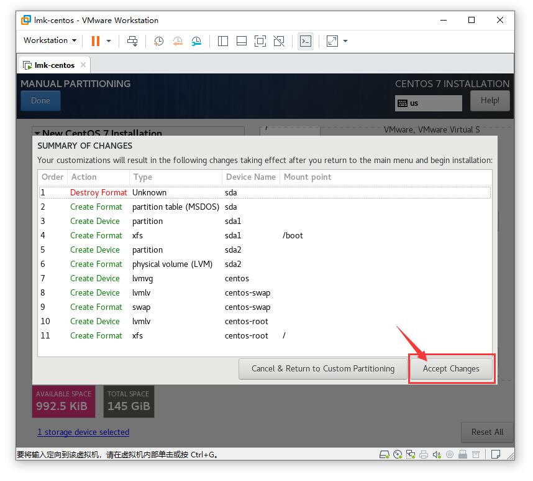The image size is (533, 481).
Task: Open the 1 storage device selected link
Action: (x=83, y=432)
